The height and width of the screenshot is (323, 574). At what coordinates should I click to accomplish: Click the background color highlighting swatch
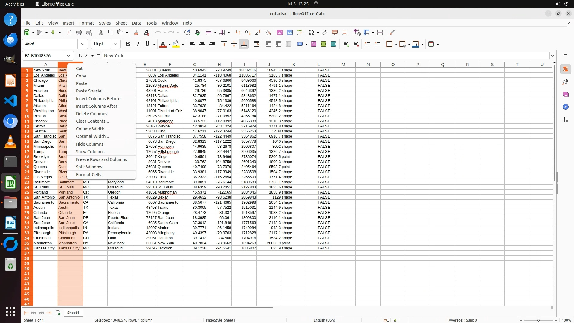(176, 44)
